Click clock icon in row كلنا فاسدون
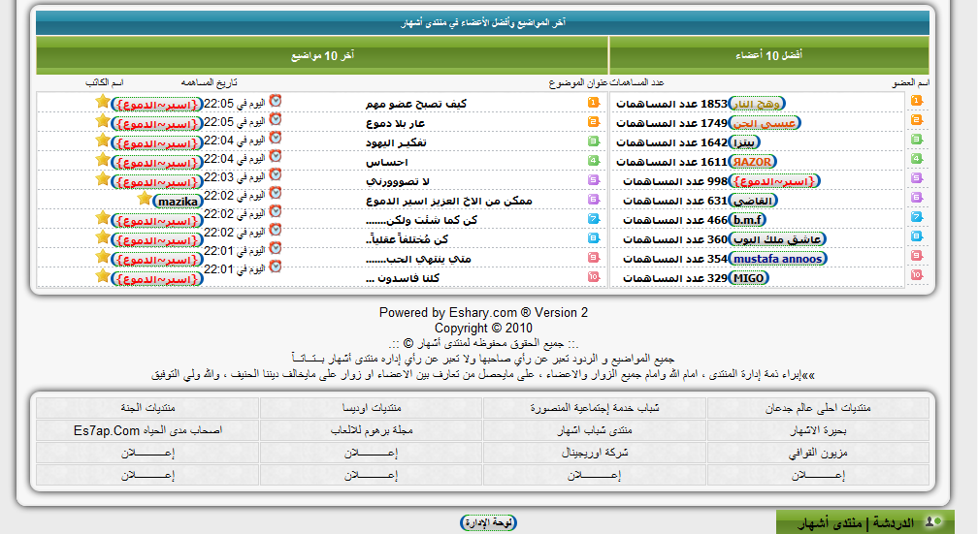Viewport: 978px width, 534px height. 276,267
